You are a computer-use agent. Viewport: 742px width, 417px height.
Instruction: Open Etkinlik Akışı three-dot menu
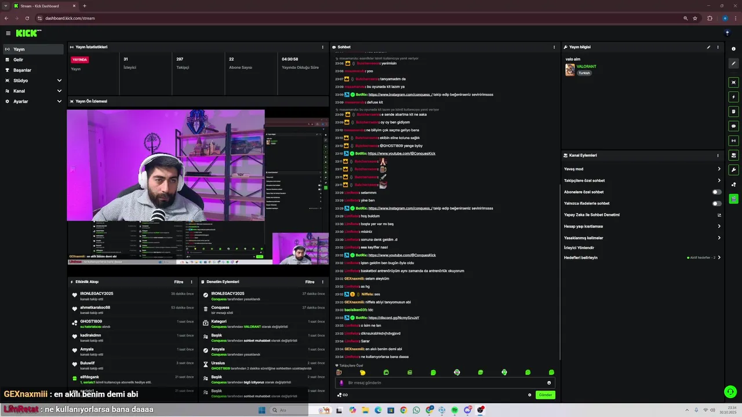tap(191, 282)
